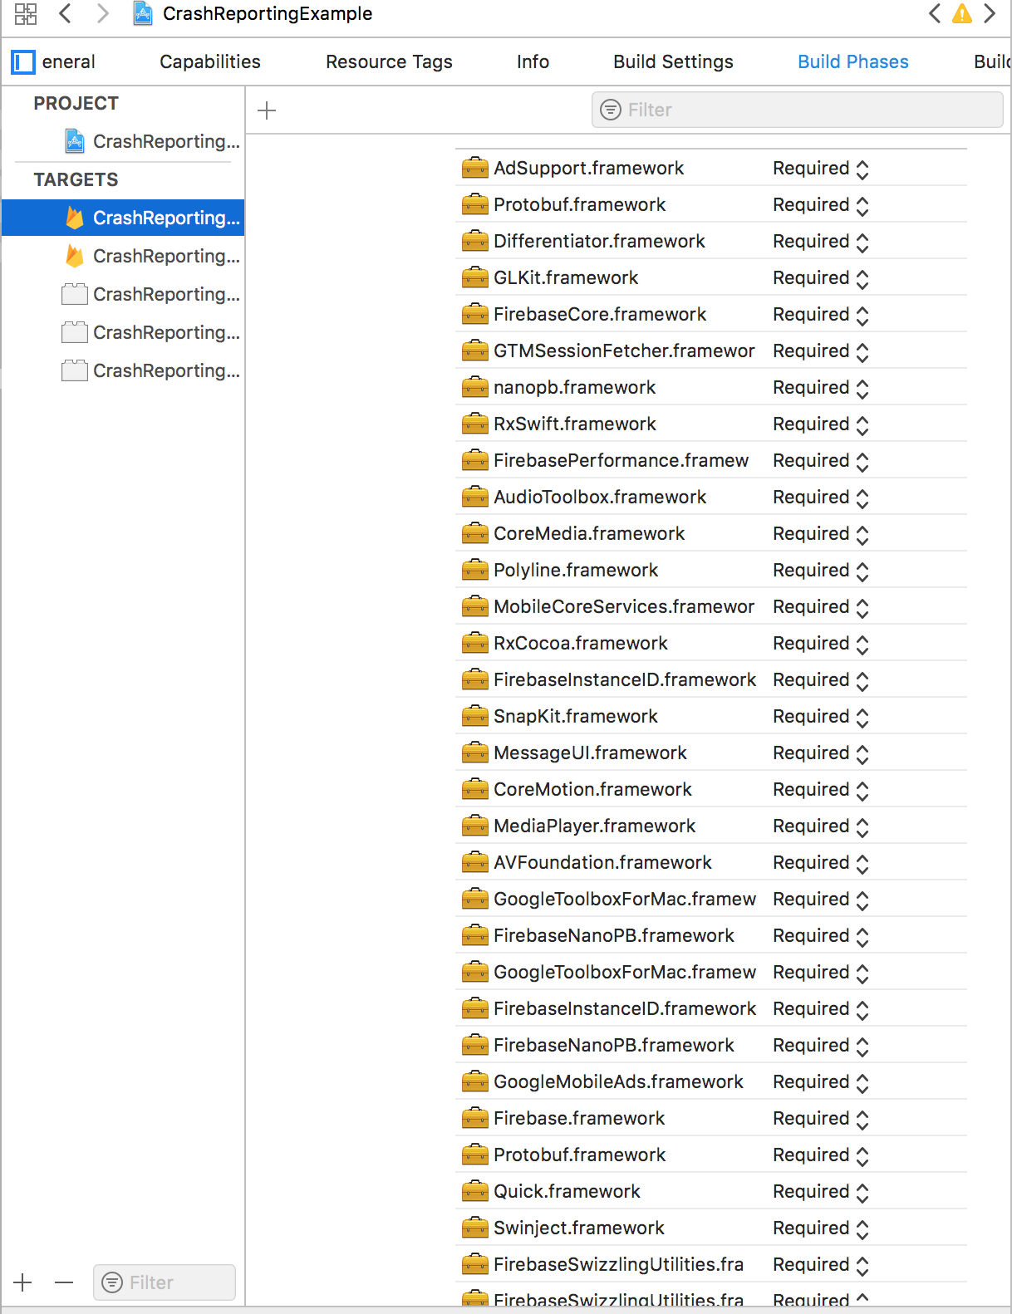1012x1314 pixels.
Task: Click the Quick.framework toolbox icon
Action: click(475, 1191)
